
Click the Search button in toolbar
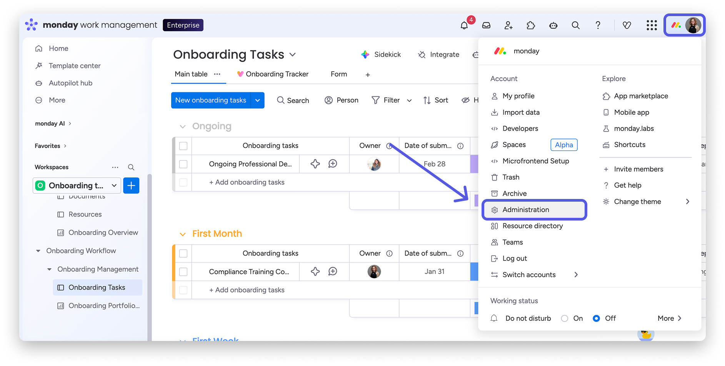(293, 100)
